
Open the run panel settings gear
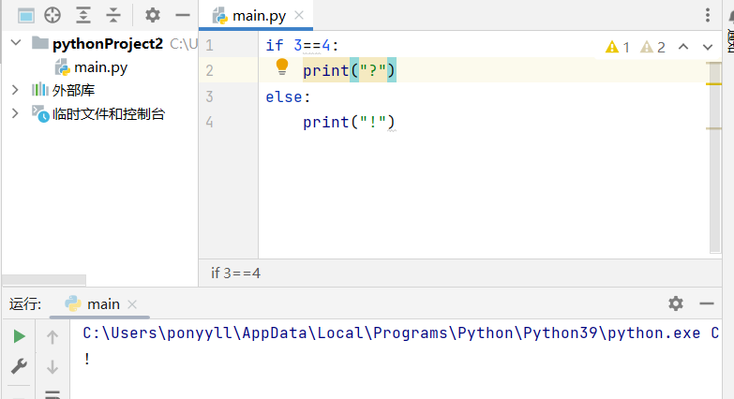676,303
